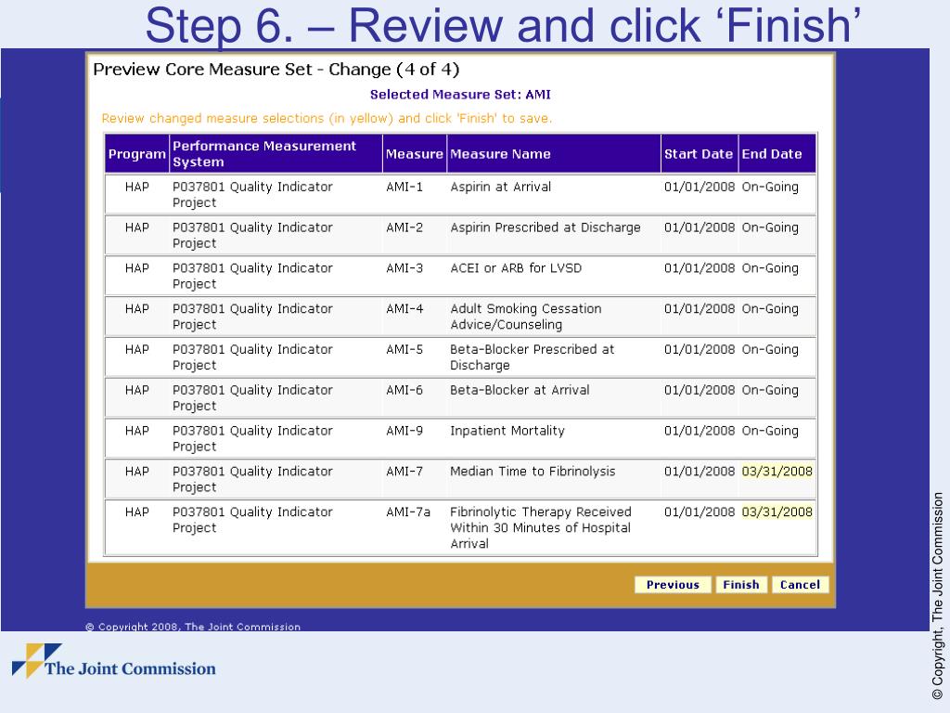
Task: Click the review instructions text in yellow
Action: [327, 118]
